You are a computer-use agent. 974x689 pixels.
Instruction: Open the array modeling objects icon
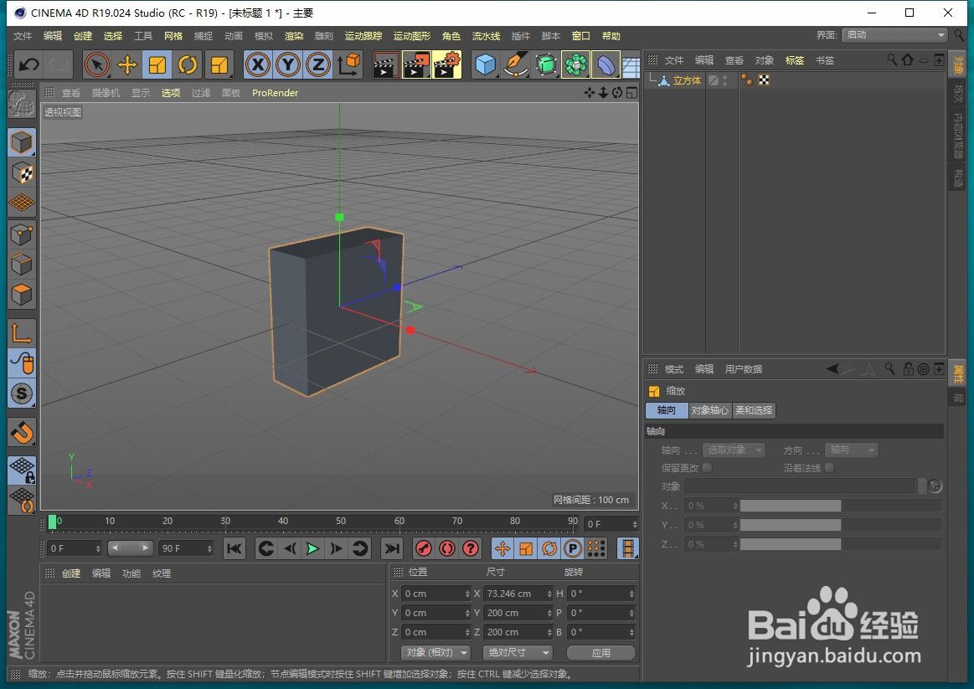click(x=576, y=64)
